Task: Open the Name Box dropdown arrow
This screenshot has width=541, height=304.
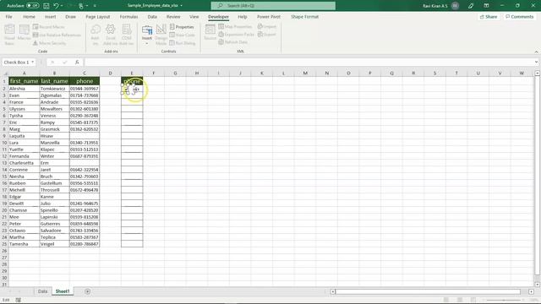Action: point(33,62)
